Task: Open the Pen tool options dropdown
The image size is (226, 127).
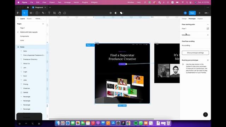Action: [x=46, y=13]
